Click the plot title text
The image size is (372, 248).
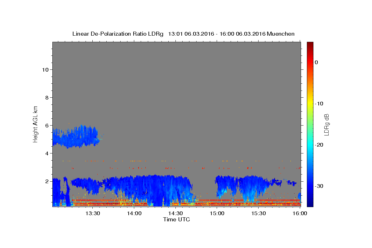(183, 34)
